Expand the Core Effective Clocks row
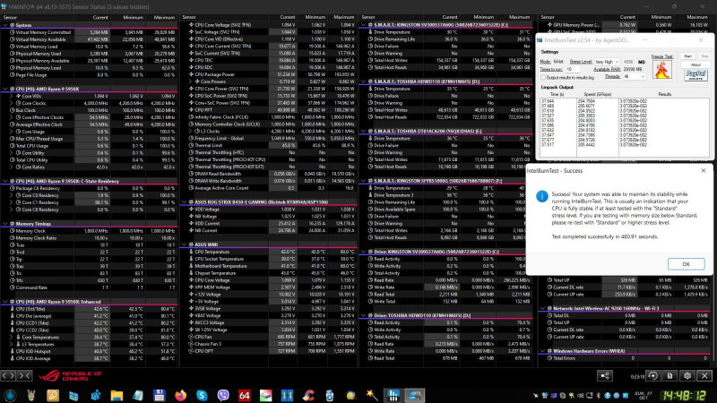717x403 pixels. tap(13, 117)
